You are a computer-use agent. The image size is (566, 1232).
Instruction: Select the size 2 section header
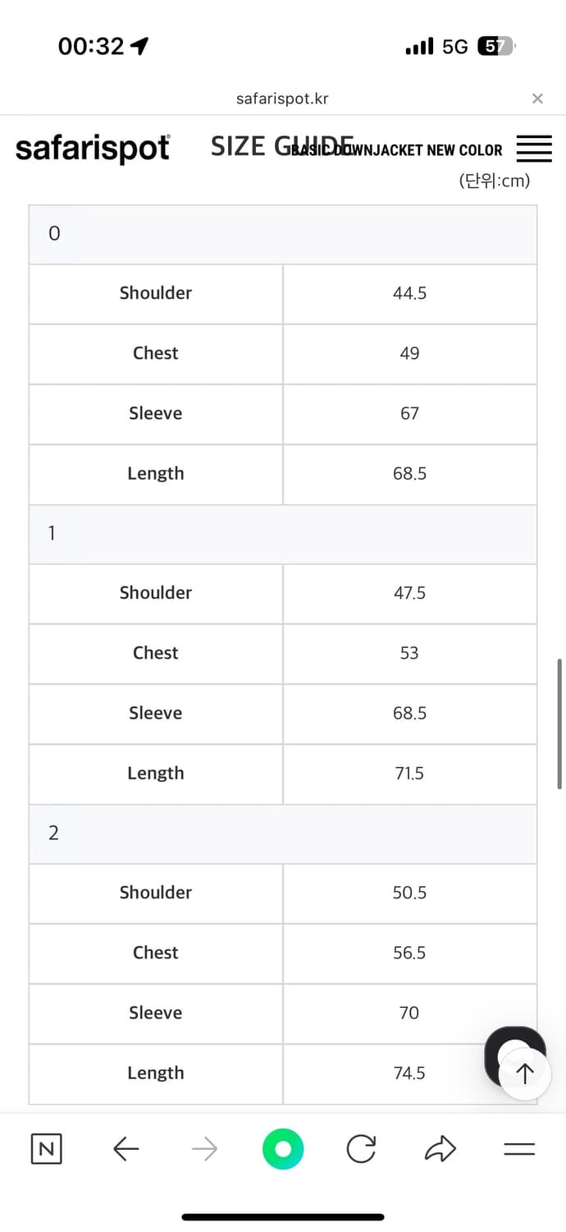tap(283, 834)
